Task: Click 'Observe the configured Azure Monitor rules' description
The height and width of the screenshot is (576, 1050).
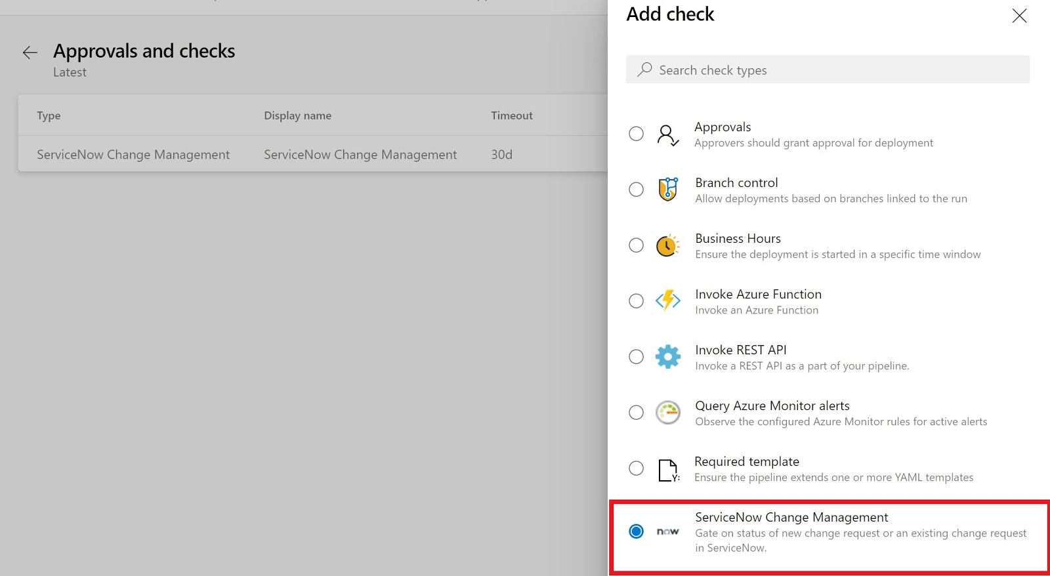Action: pyautogui.click(x=841, y=422)
